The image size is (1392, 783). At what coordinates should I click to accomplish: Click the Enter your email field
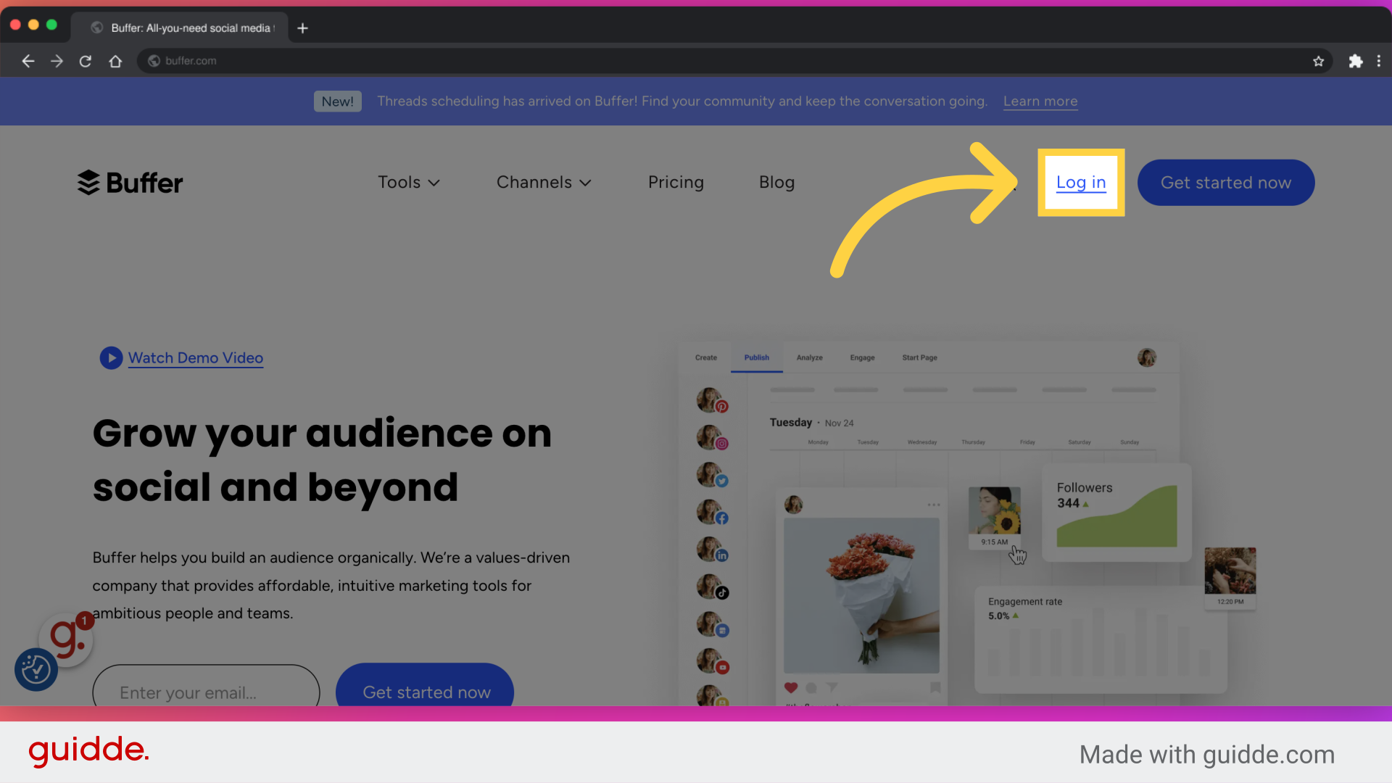click(206, 693)
